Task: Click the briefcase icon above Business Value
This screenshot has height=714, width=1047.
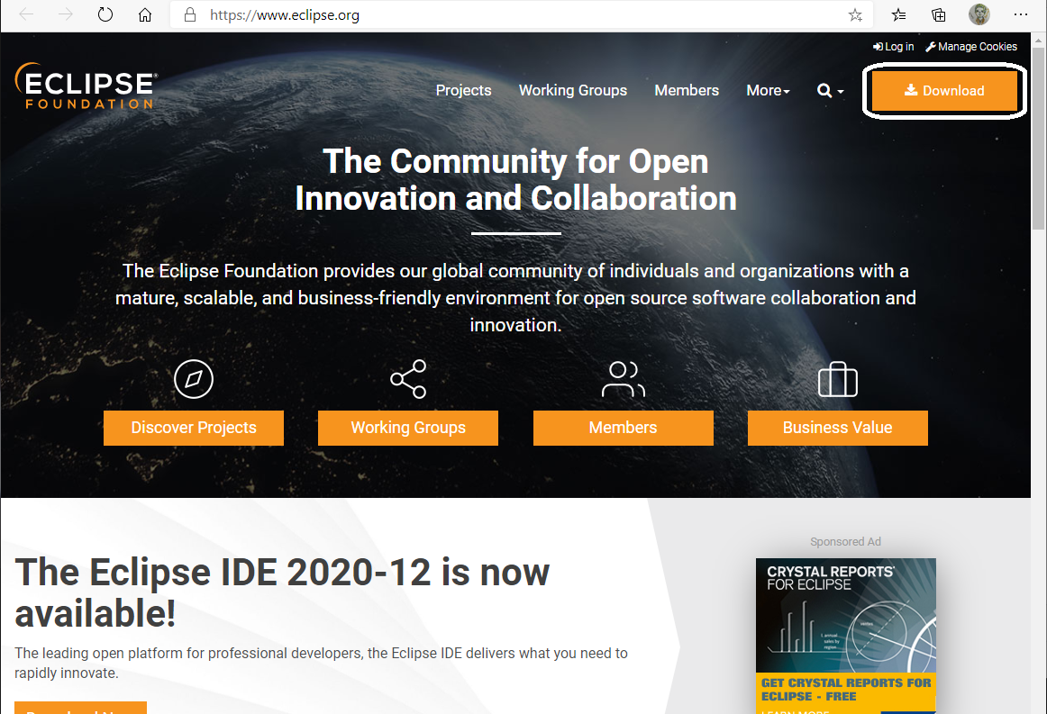Action: (x=837, y=379)
